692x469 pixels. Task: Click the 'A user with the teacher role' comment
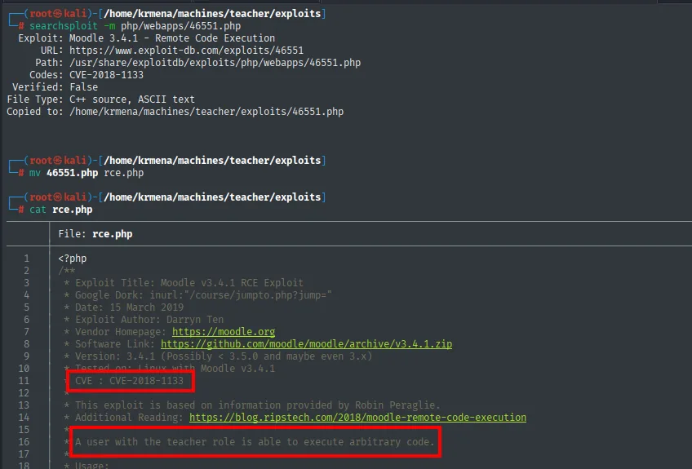(x=255, y=441)
